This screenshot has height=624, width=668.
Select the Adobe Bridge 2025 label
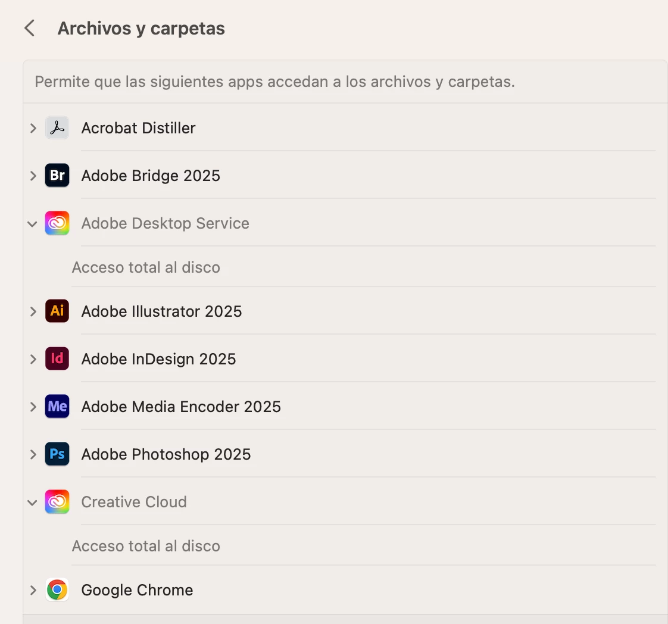(x=151, y=176)
